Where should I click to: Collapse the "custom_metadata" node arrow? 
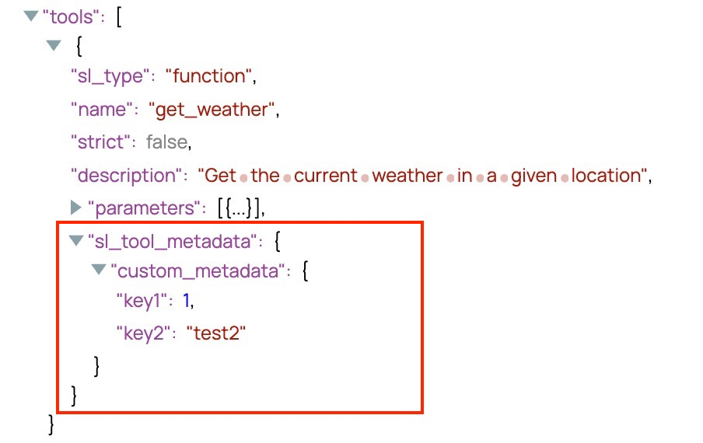98,270
